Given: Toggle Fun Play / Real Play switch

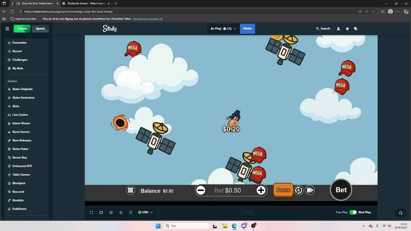Looking at the screenshot, I should [x=353, y=212].
